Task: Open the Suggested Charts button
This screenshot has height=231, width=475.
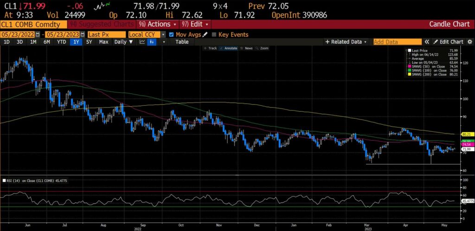Action: 102,24
